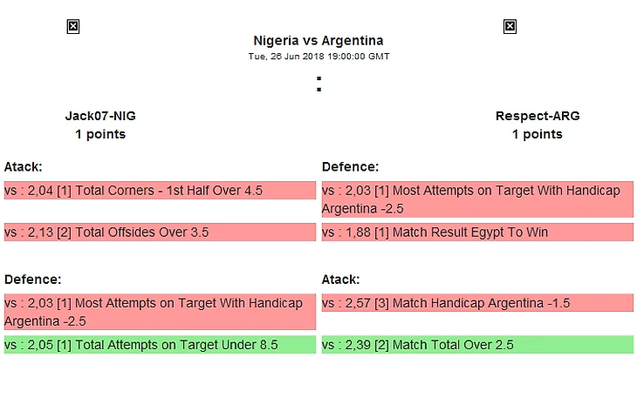
Task: Select Total Offsides Over 3.5 bet row
Action: [x=159, y=233]
